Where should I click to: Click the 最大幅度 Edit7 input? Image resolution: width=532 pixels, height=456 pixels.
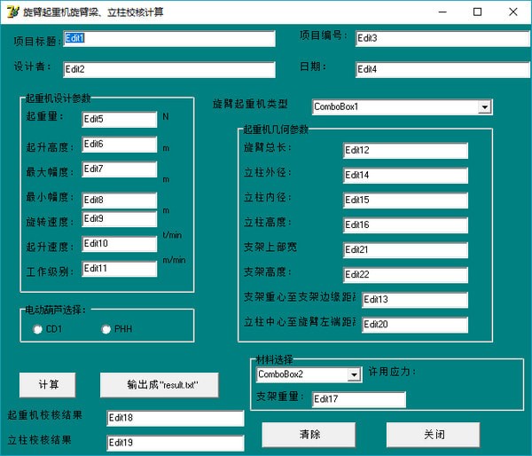pos(120,169)
